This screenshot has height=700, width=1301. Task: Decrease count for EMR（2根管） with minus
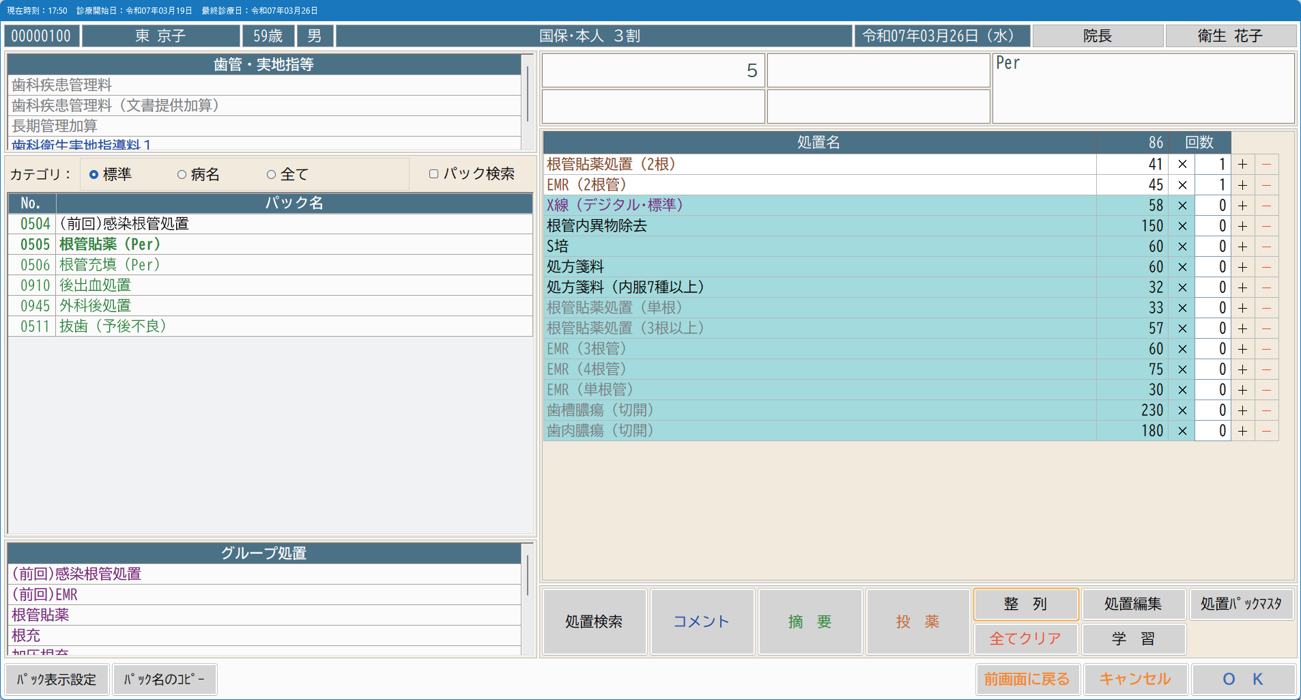click(1266, 185)
